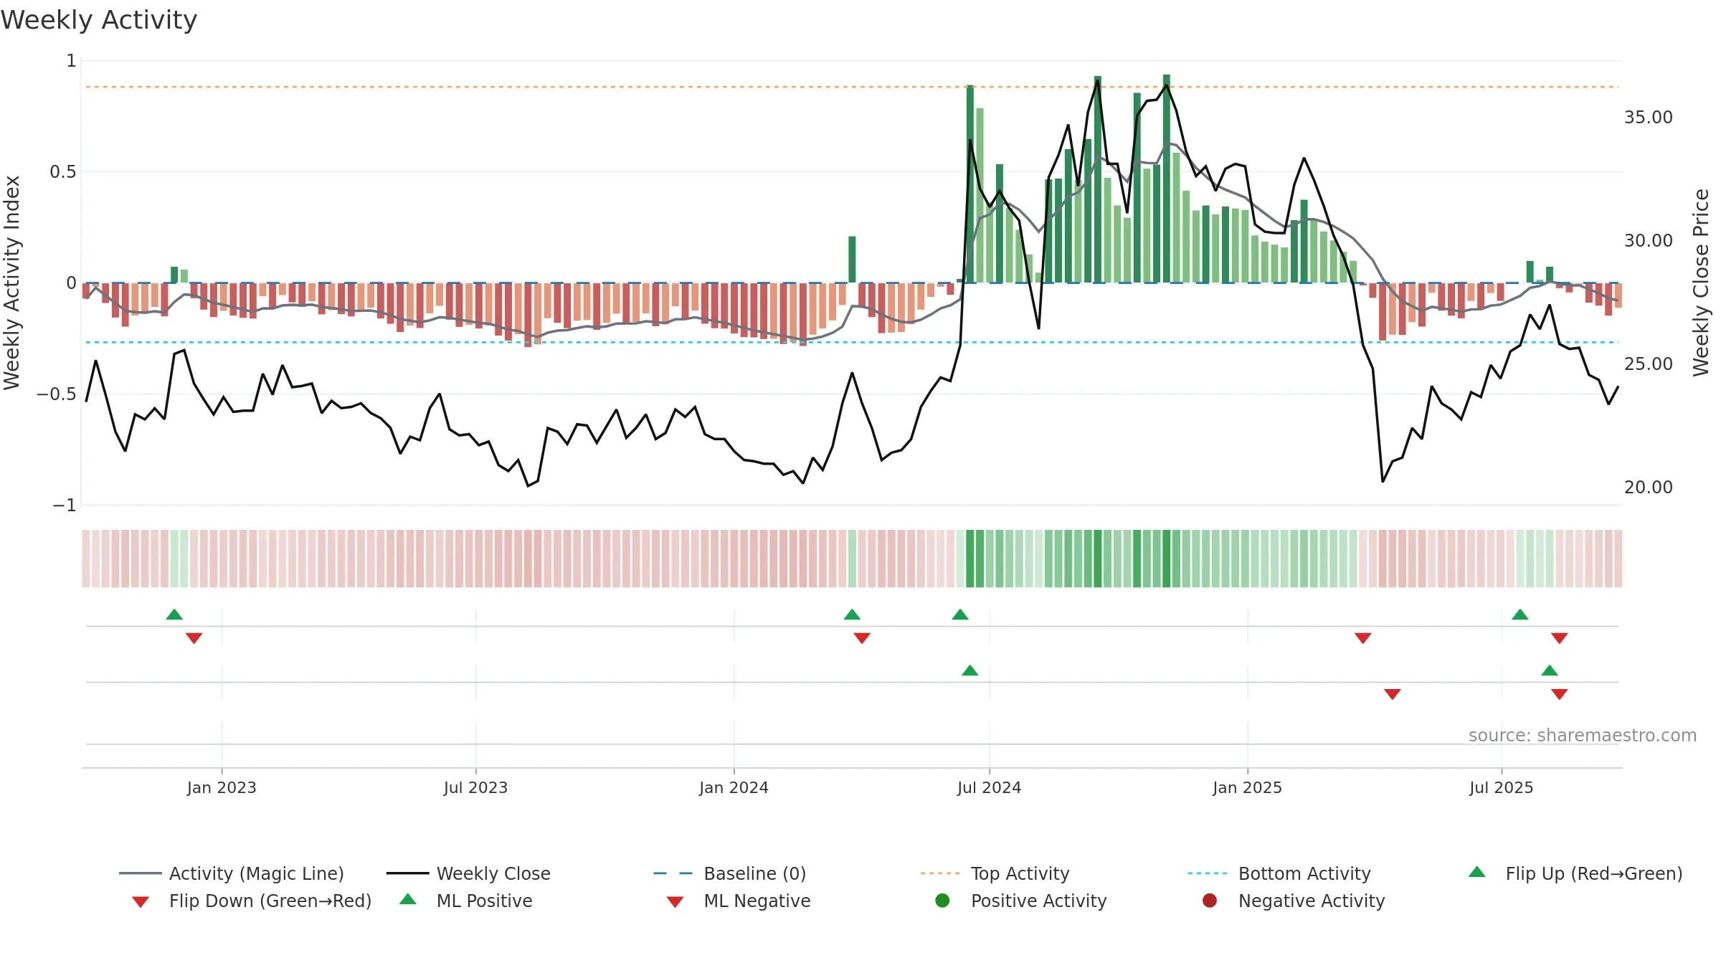Image resolution: width=1721 pixels, height=968 pixels.
Task: Click the Jan 2024 x-axis label
Action: pyautogui.click(x=734, y=787)
